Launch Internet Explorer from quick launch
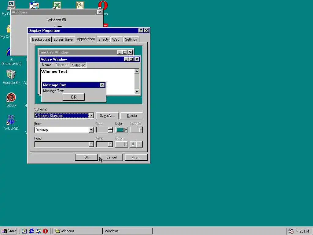 point(31,231)
